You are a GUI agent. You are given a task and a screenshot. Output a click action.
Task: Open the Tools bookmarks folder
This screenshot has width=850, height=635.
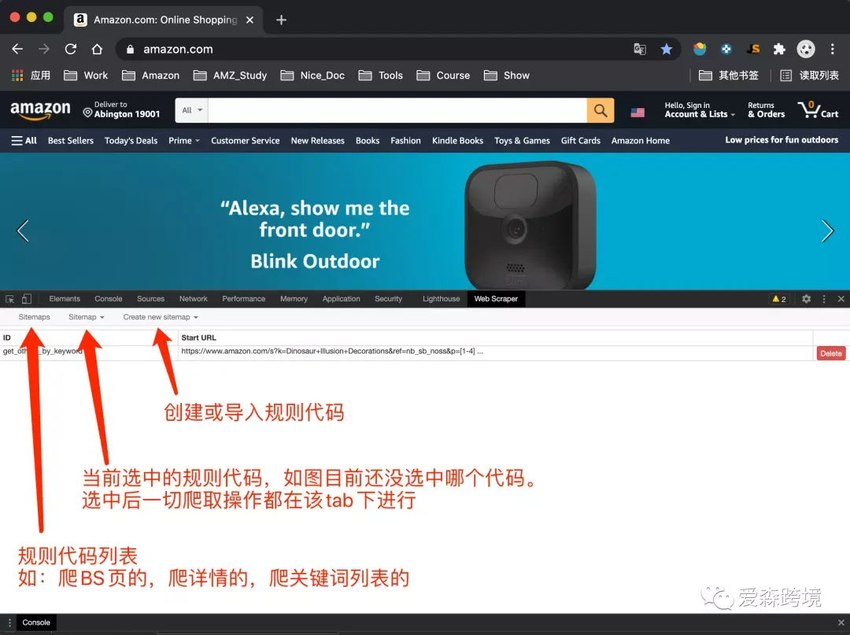(x=381, y=76)
